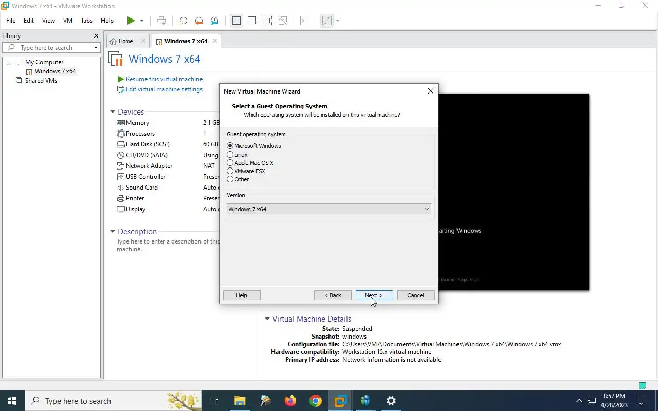Select the Other guest OS option
The height and width of the screenshot is (411, 658).
(x=230, y=179)
